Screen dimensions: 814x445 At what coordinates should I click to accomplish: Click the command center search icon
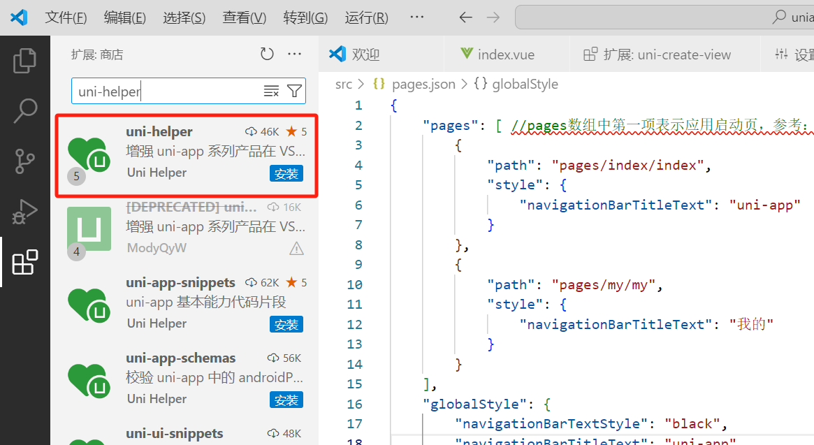point(778,17)
